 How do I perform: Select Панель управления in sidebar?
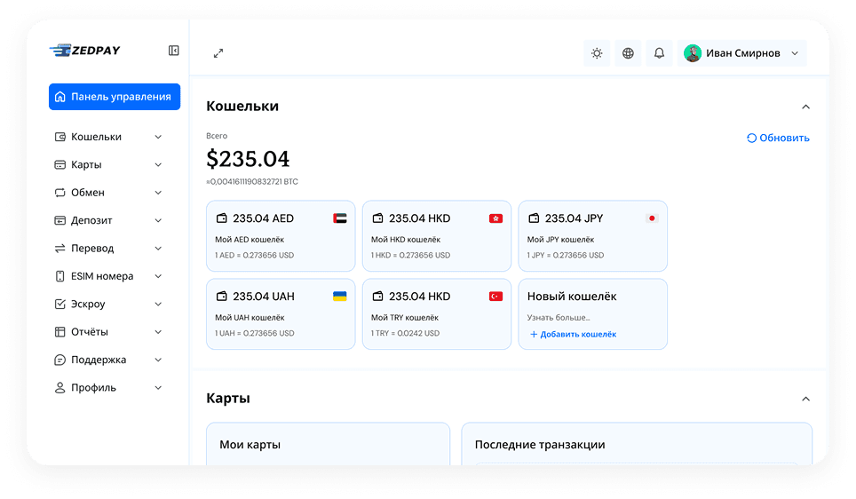(x=115, y=97)
